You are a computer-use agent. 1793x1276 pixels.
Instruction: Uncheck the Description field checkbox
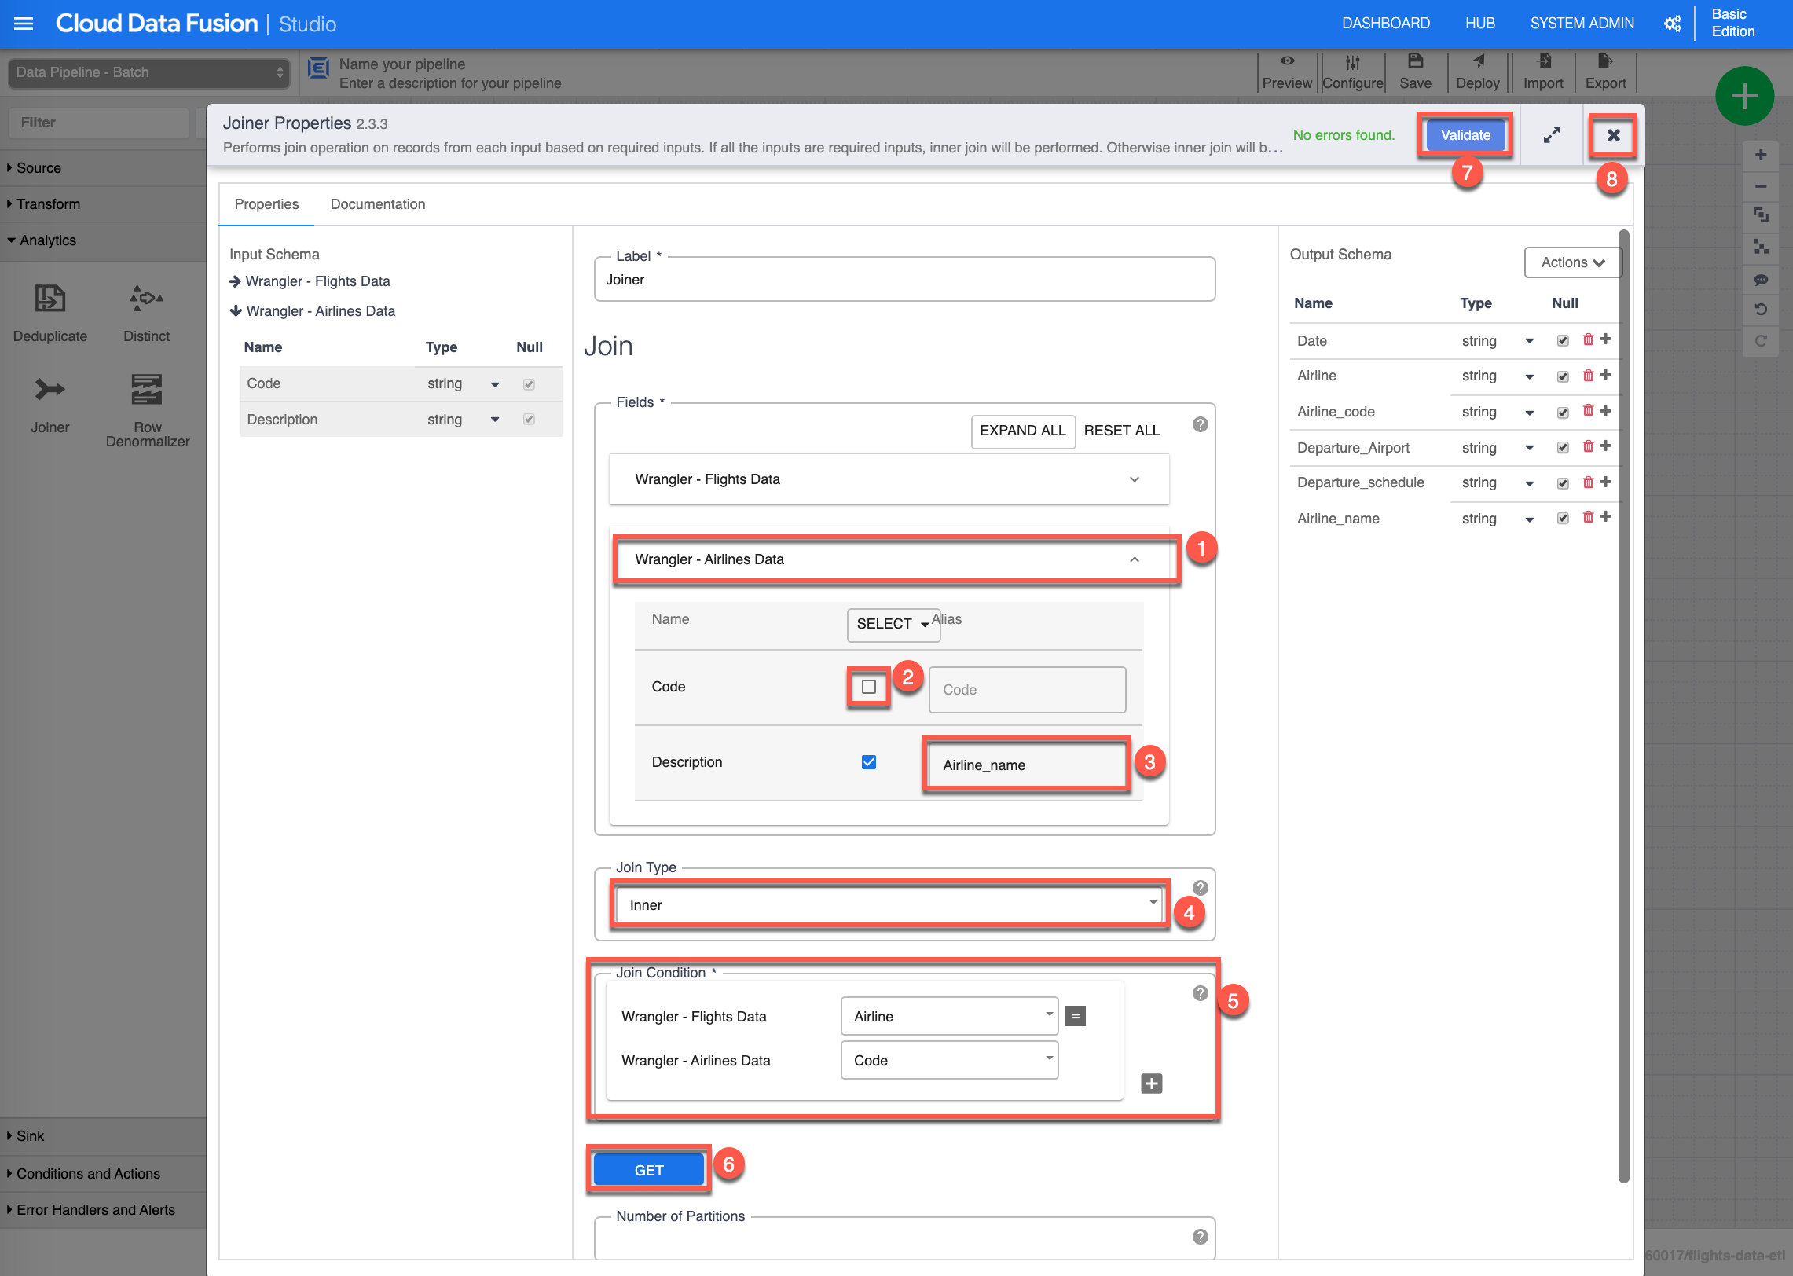[868, 762]
